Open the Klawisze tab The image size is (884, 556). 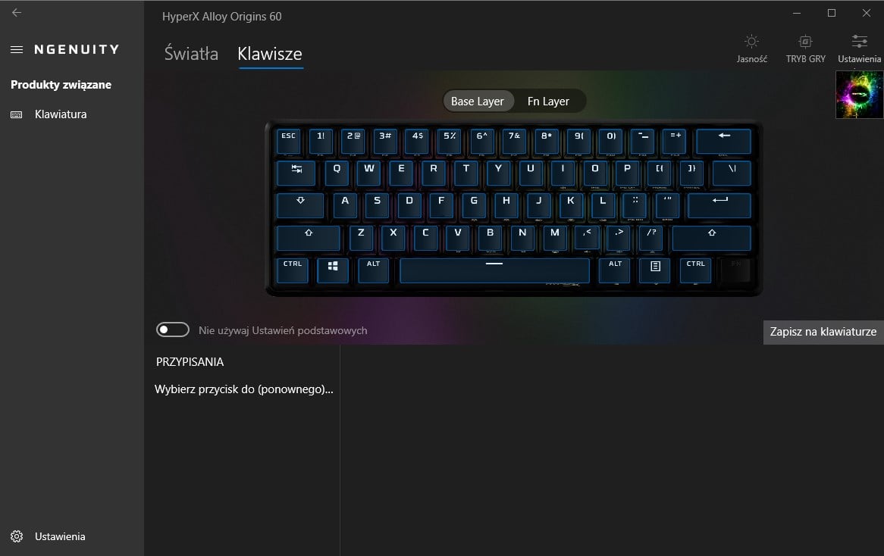point(270,54)
